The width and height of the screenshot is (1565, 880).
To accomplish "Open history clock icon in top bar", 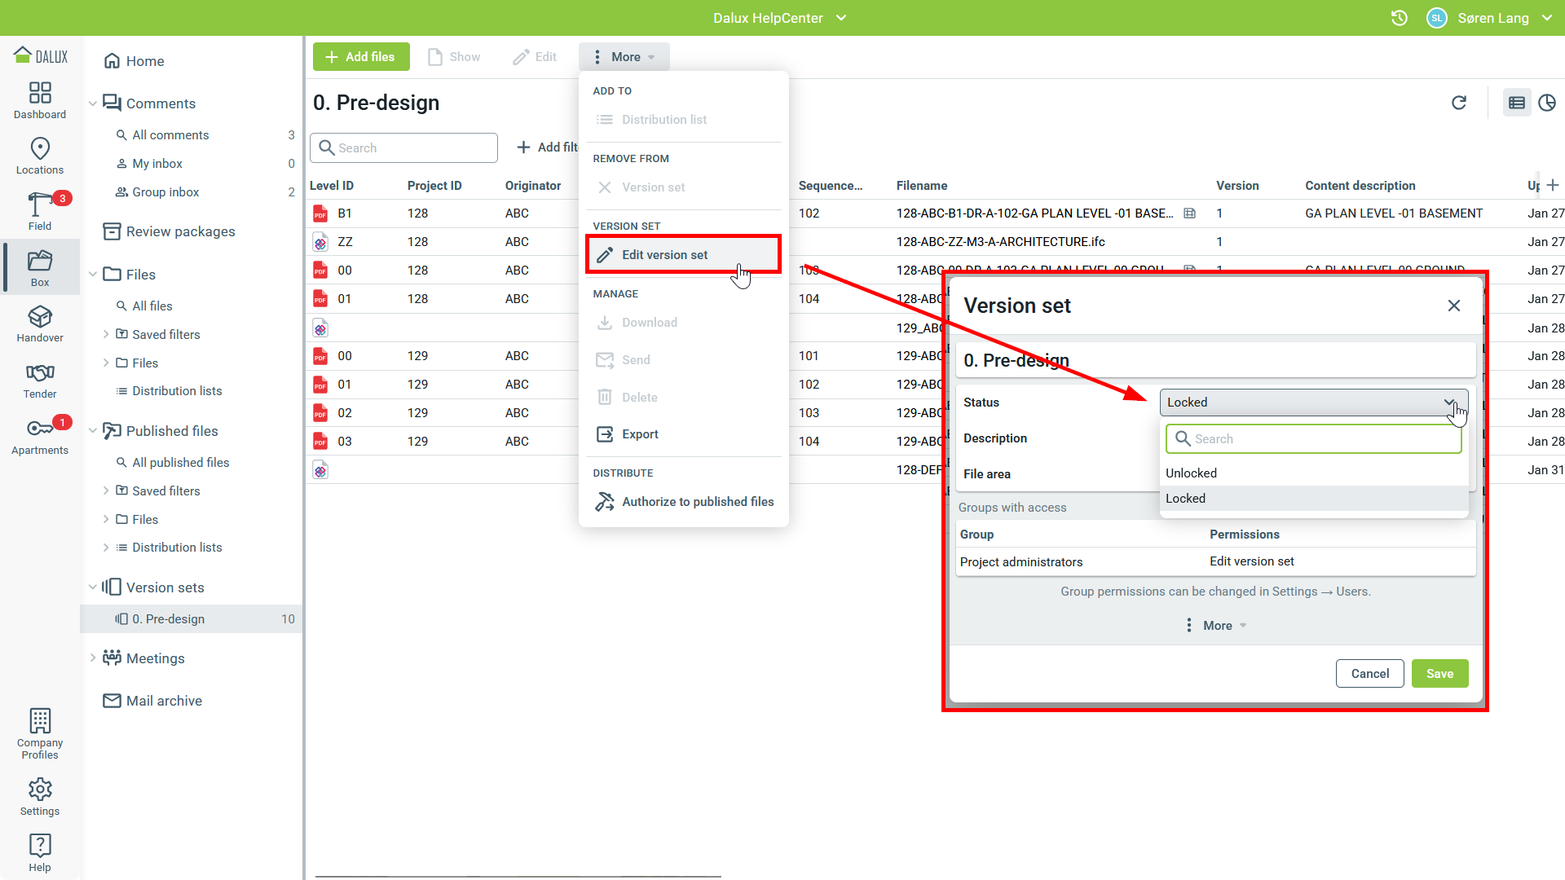I will (1400, 18).
